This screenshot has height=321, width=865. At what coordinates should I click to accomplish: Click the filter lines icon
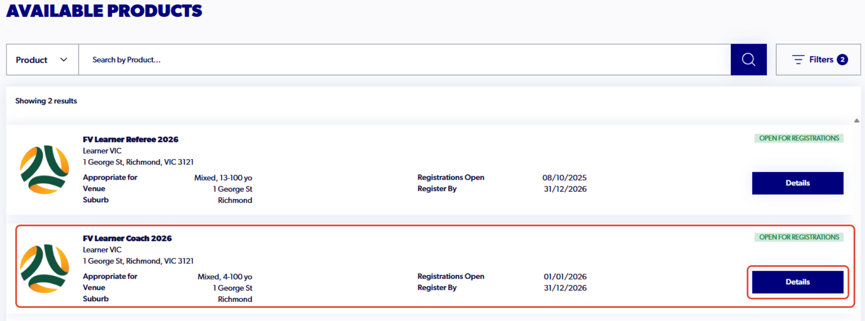point(798,60)
